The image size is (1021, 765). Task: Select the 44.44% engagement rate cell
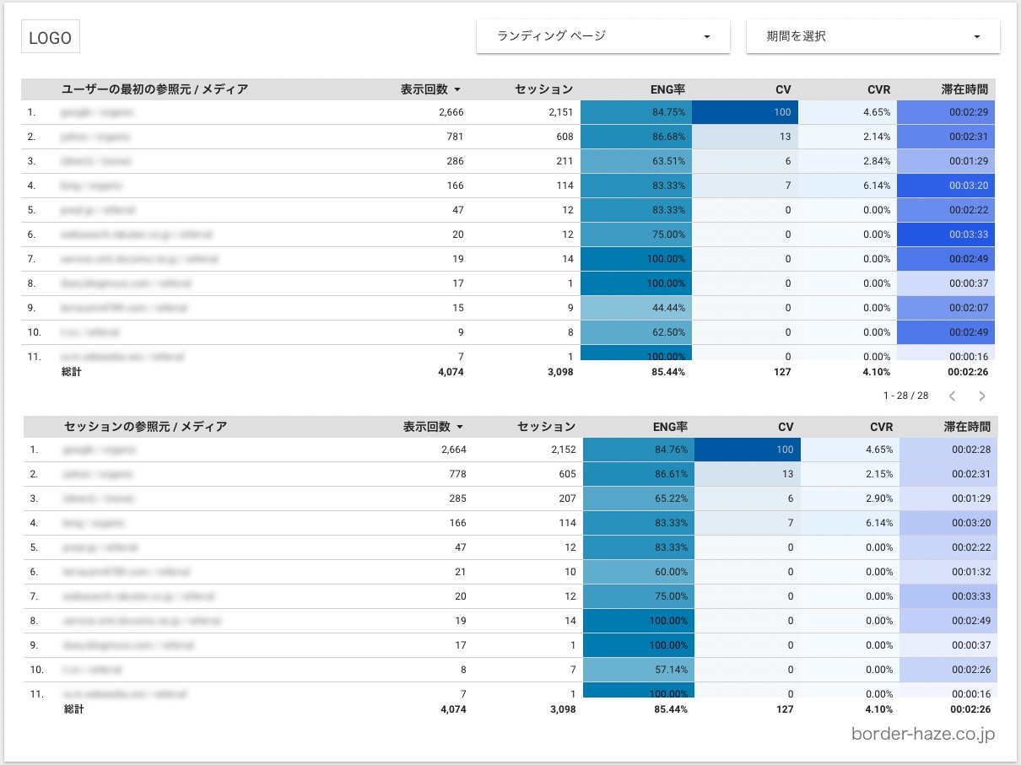[x=636, y=308]
